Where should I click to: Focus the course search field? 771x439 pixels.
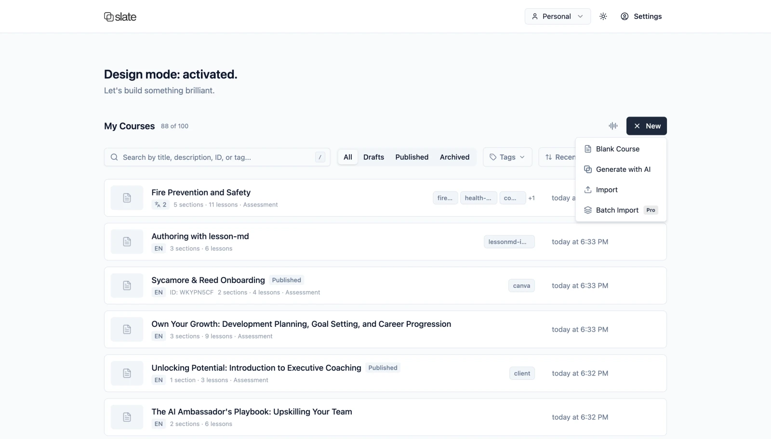coord(217,157)
